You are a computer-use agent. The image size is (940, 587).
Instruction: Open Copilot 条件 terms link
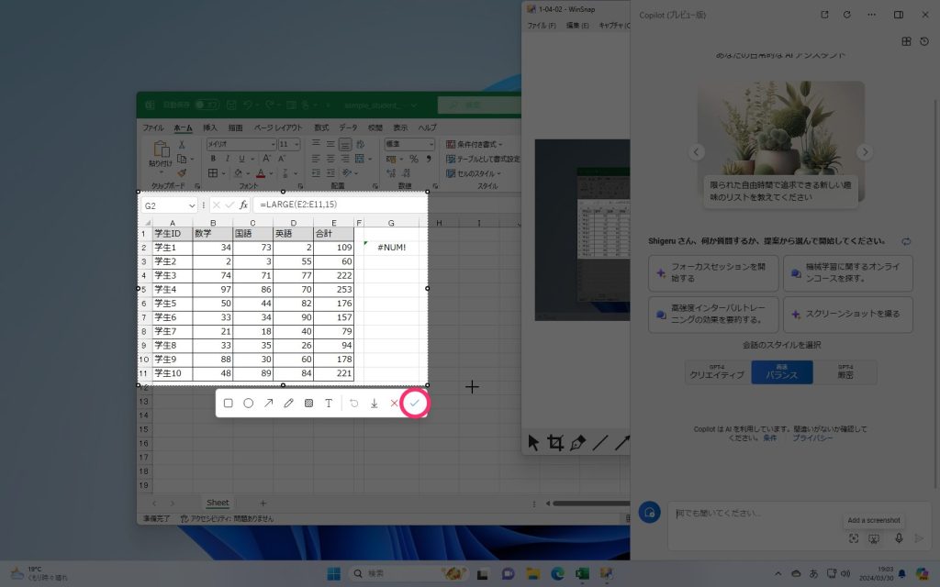click(x=770, y=437)
